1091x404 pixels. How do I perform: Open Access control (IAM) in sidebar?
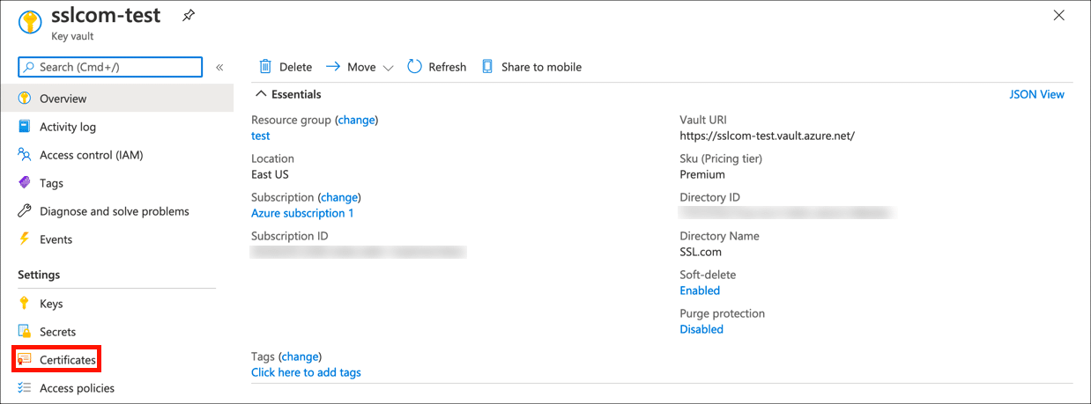pos(90,155)
